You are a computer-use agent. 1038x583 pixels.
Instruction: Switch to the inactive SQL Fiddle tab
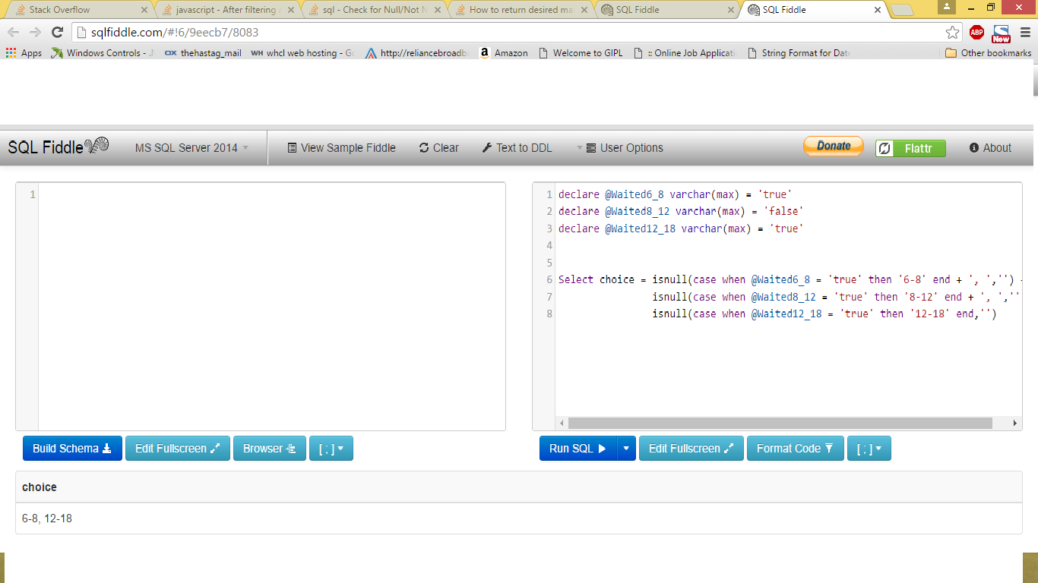coord(666,10)
